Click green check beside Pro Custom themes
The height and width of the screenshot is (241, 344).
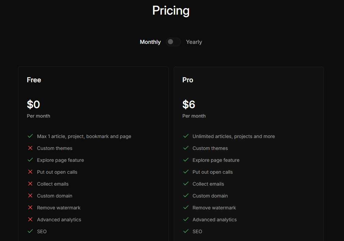pos(186,148)
